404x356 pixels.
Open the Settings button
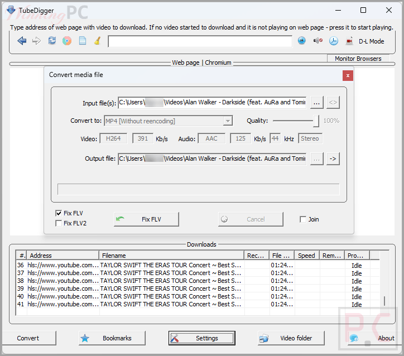[202, 338]
